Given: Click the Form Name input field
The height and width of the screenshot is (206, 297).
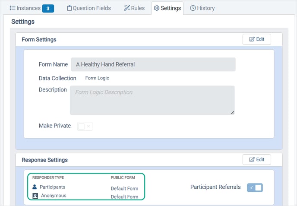Looking at the screenshot, I should (x=153, y=64).
